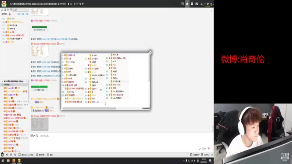Screen dimensions: 292x164
Task: Click the download icon in title bar
Action: 201,4
